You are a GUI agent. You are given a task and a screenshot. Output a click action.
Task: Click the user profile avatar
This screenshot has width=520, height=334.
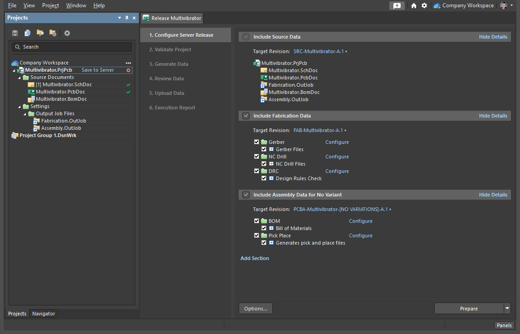point(504,5)
